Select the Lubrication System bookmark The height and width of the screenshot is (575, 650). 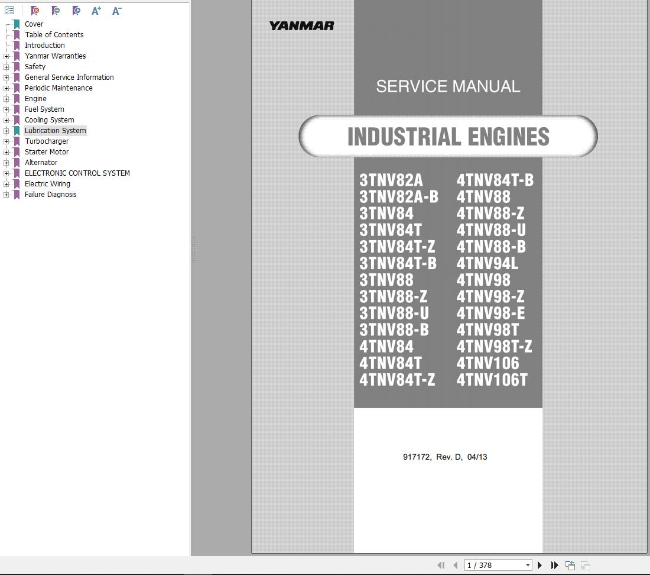(55, 131)
